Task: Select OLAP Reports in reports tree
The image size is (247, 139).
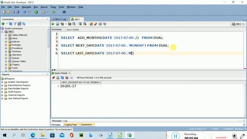Action: [15, 92]
